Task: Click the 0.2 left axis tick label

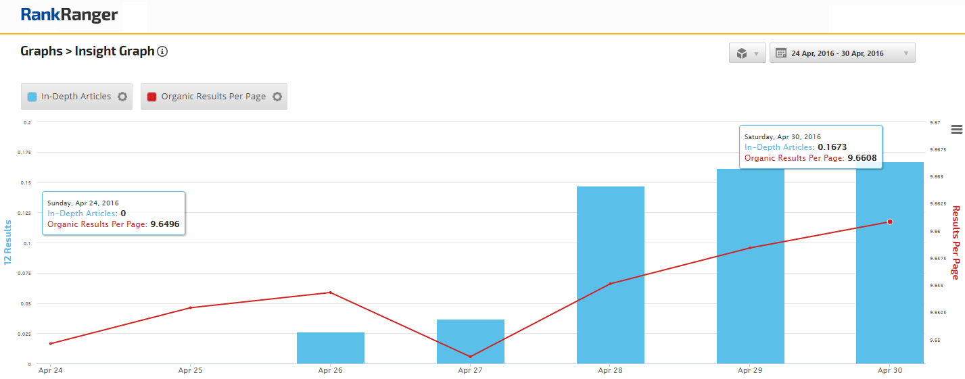Action: 28,122
